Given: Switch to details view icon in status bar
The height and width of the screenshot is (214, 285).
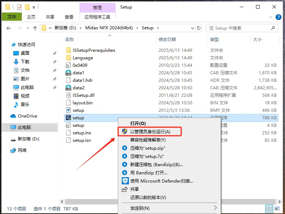Looking at the screenshot, I should tap(269, 209).
